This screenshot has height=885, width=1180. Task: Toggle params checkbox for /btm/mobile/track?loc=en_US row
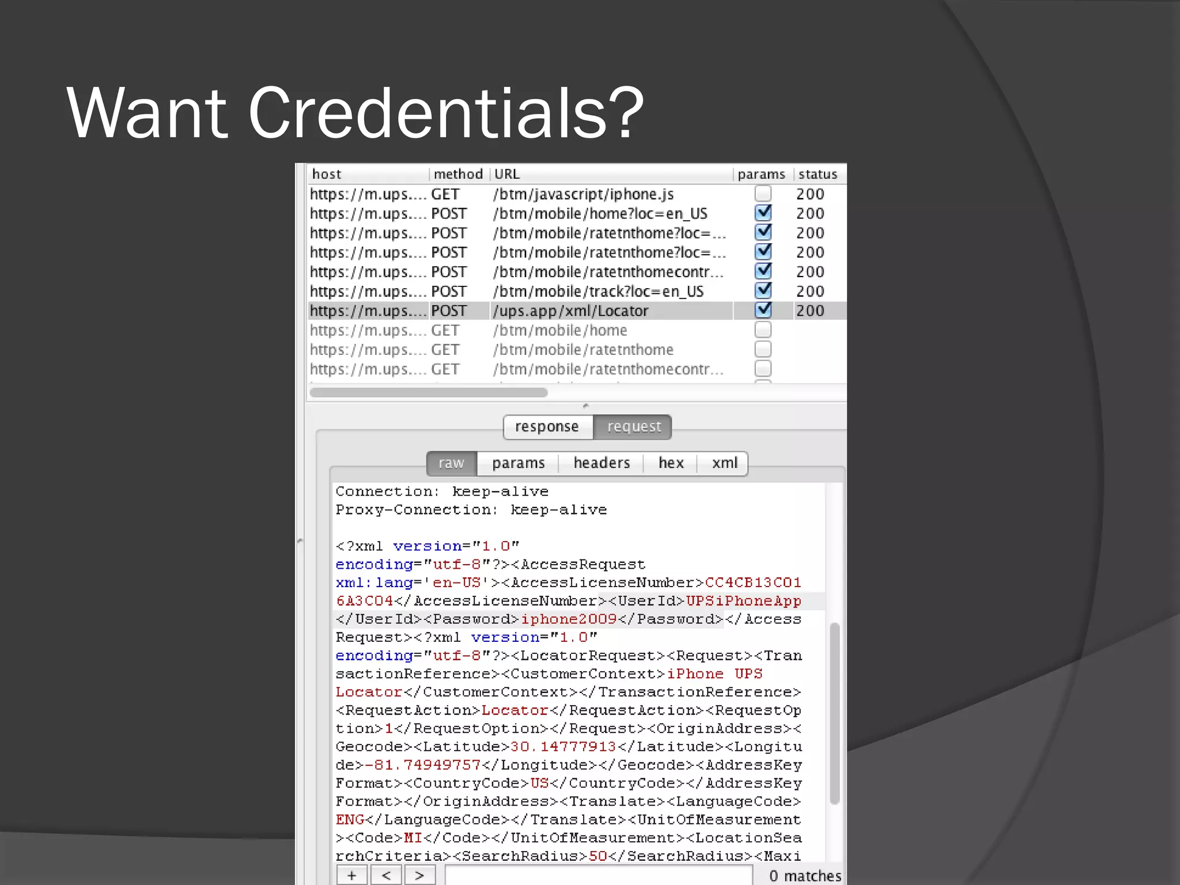[x=763, y=291]
